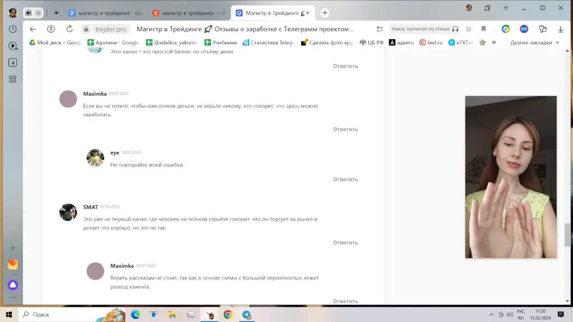Expand the Другие закладки bookmarks folder
The width and height of the screenshot is (573, 322).
point(534,42)
